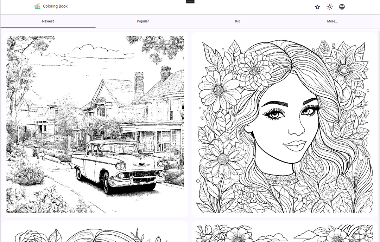Switch to the Popular tab
This screenshot has width=380, height=242.
coord(143,21)
